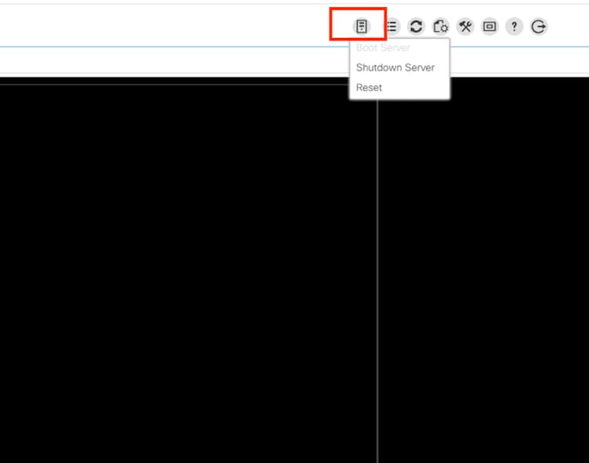Viewport: 589px width, 463px height.
Task: Open the question mark help icon
Action: [x=514, y=27]
